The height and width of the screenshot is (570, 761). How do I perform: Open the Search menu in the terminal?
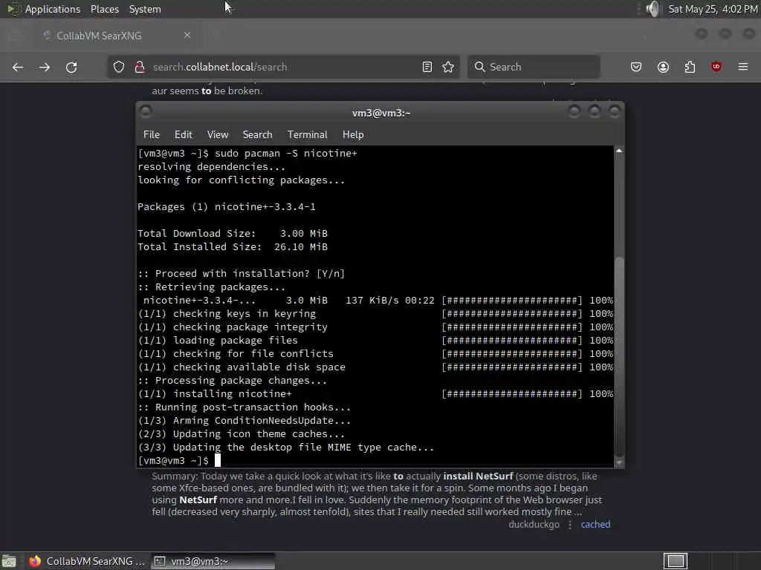(x=257, y=135)
